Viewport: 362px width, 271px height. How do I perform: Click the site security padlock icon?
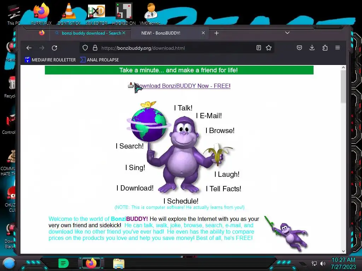click(x=95, y=48)
